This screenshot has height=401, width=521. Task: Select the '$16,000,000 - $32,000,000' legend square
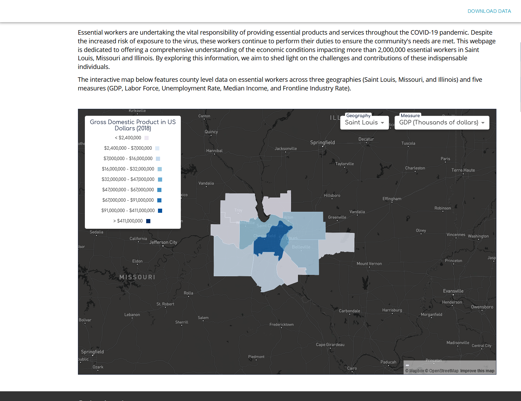click(160, 169)
